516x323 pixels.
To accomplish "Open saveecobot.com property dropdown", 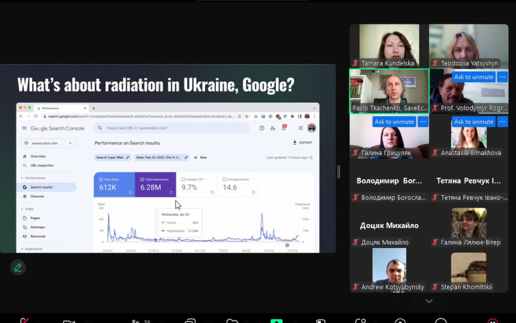I will [x=48, y=143].
